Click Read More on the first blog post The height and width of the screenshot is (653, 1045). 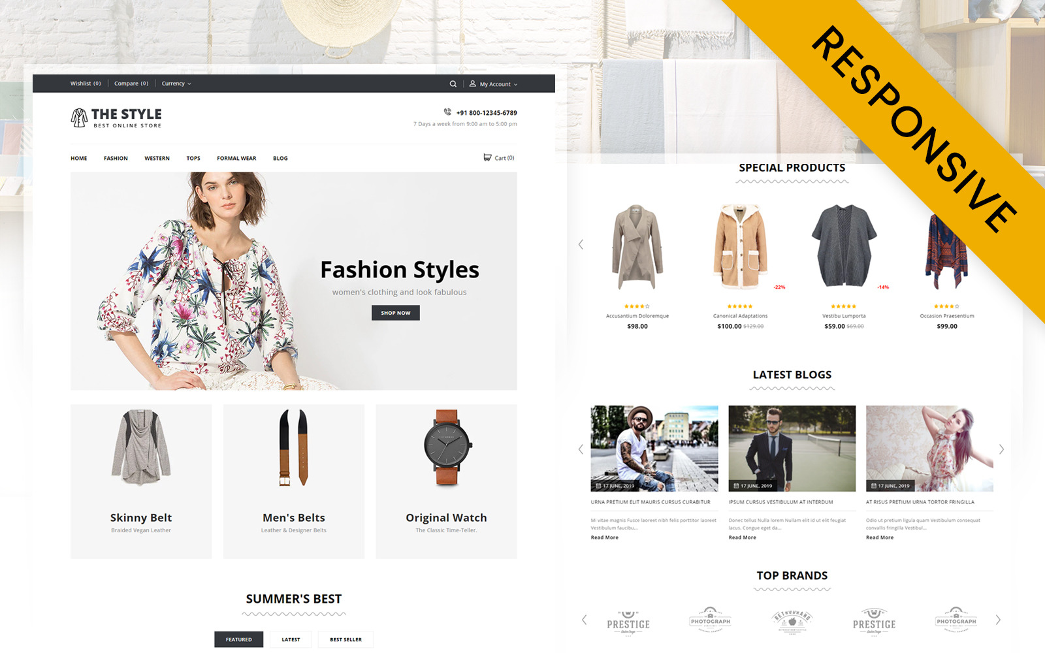click(x=603, y=537)
